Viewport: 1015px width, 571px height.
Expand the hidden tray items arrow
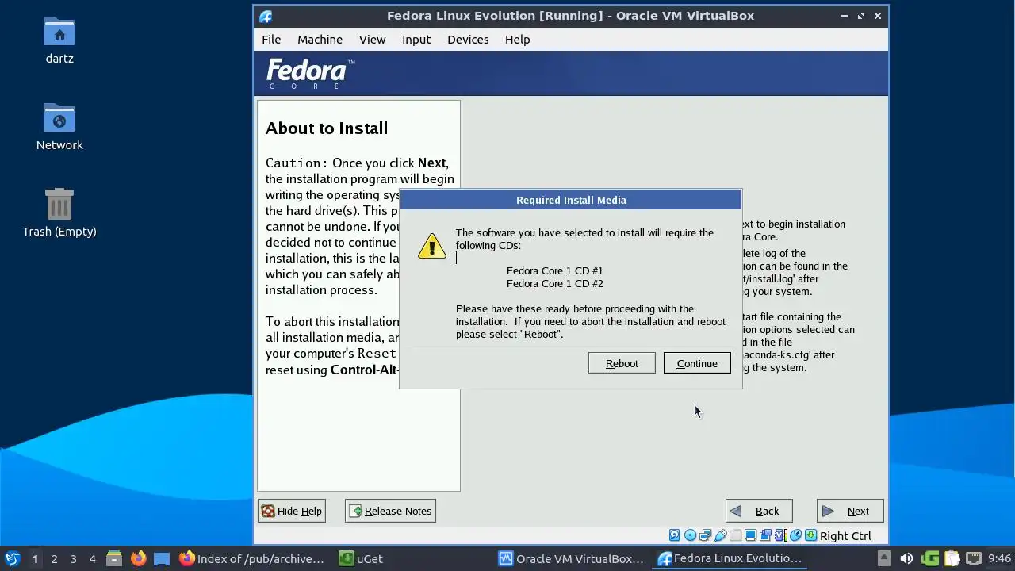point(884,558)
